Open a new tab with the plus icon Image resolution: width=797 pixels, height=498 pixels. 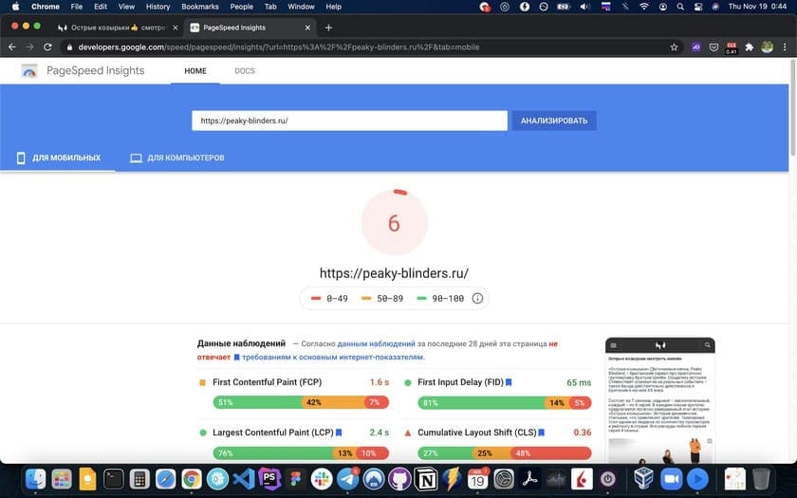coord(328,28)
